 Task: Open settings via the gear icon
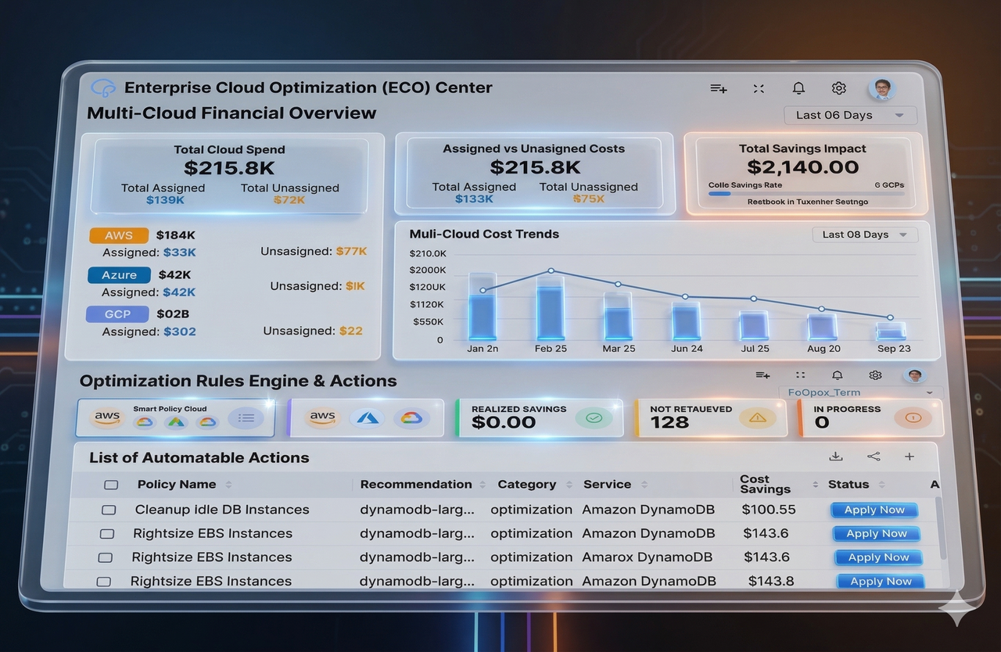tap(838, 88)
